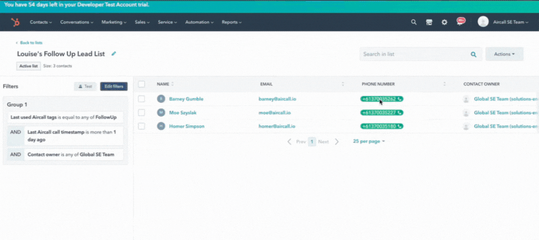Open the Automation menu
539x240 pixels.
pos(199,22)
